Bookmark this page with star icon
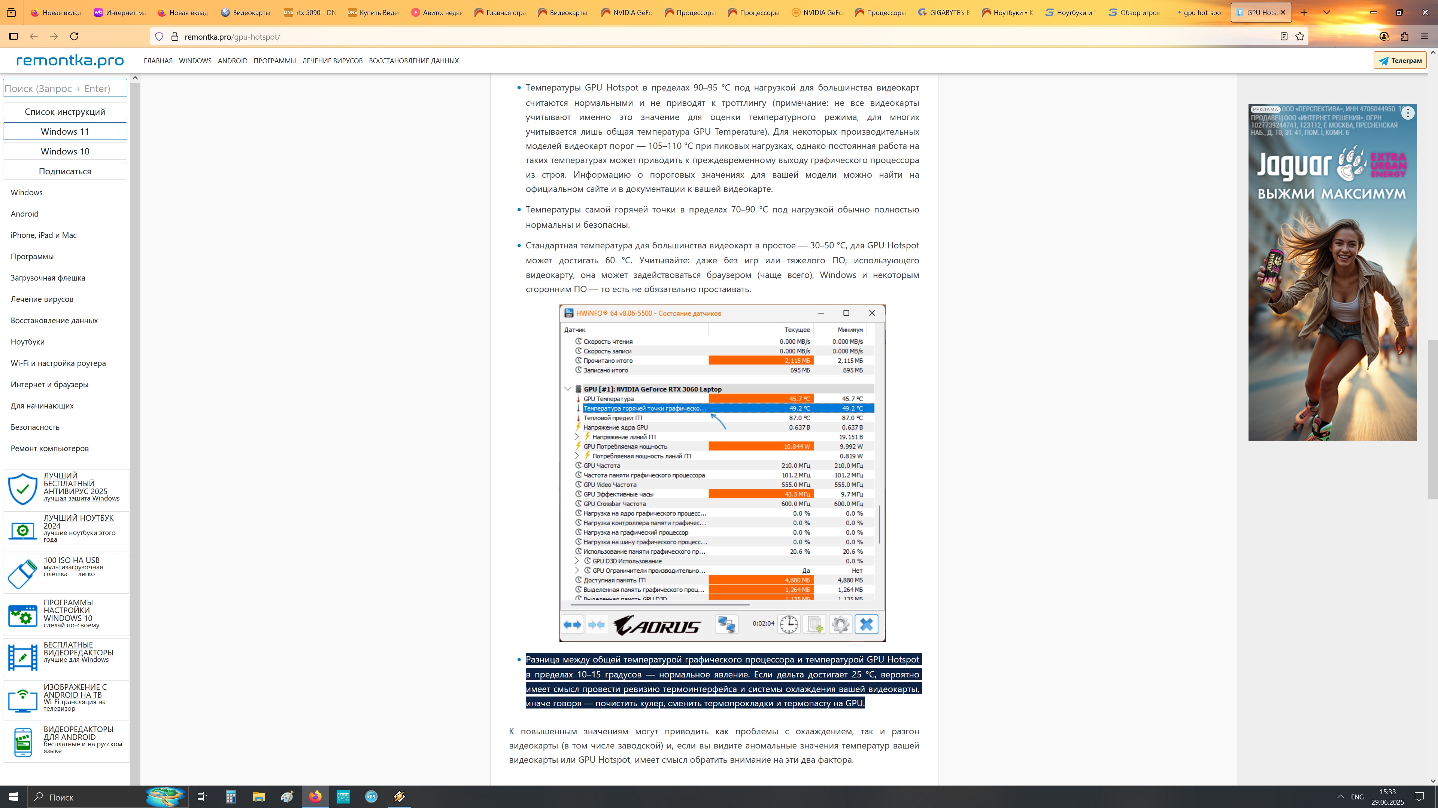 (x=1299, y=36)
